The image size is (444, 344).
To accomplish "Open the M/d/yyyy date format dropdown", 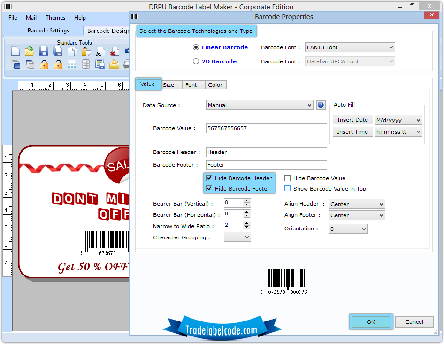I will tap(398, 120).
